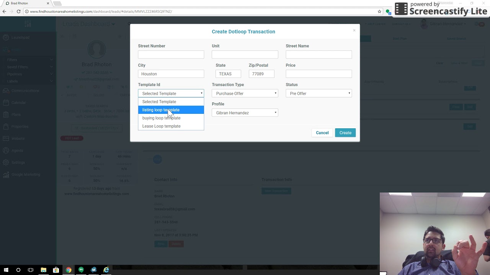Open the Google Marketing sidebar icon
The image size is (490, 275).
[6, 175]
